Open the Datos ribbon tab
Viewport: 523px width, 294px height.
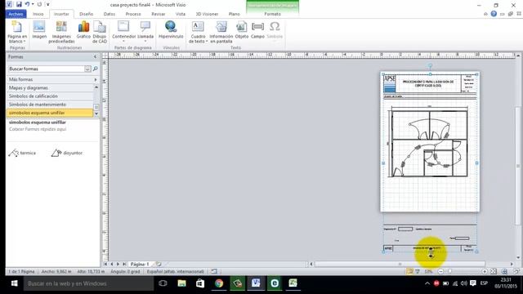tap(109, 14)
